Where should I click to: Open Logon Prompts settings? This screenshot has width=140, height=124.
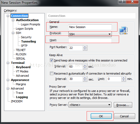30,24
